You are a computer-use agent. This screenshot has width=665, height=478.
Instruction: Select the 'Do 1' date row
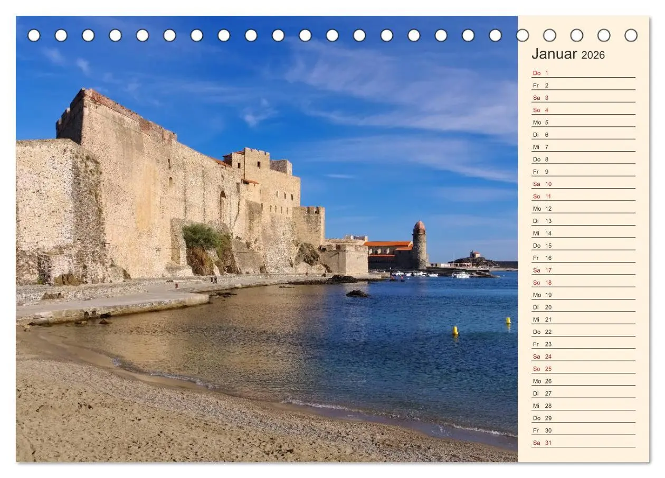pos(583,73)
